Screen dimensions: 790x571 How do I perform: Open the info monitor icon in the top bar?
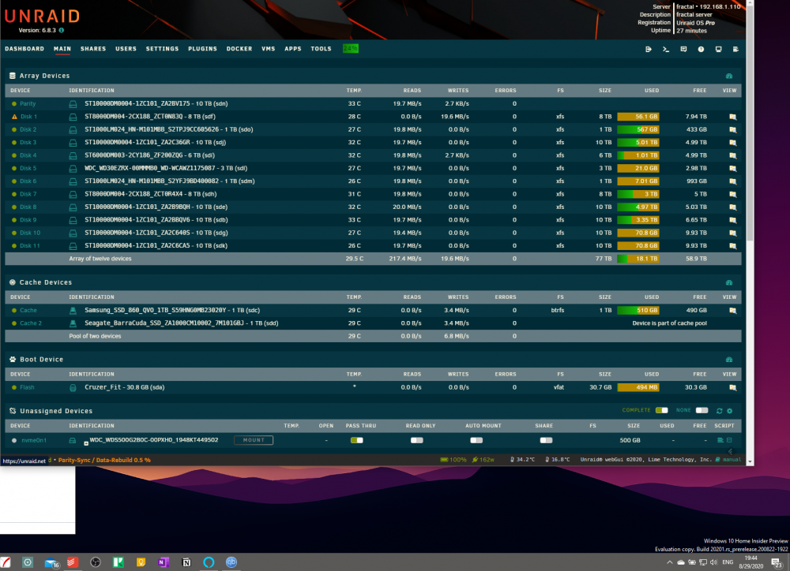coord(718,50)
